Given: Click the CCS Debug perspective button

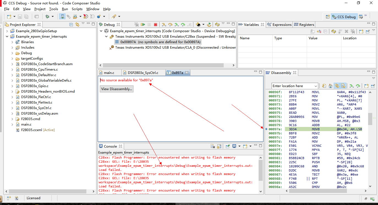Looking at the screenshot, I should 344,17.
